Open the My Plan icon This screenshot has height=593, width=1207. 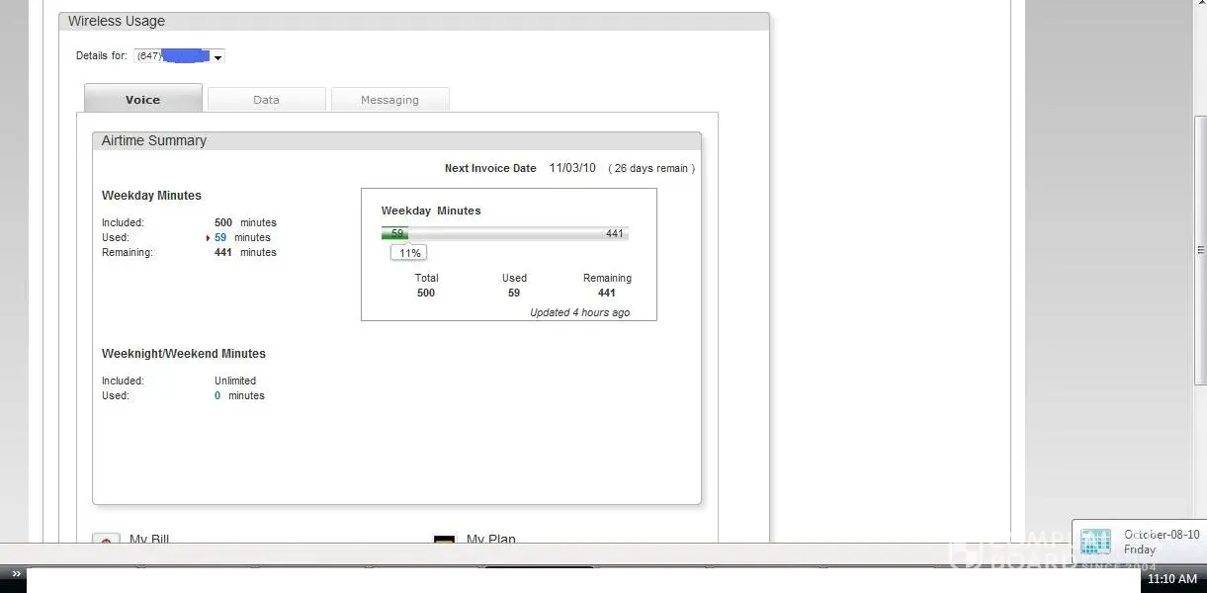[x=445, y=540]
